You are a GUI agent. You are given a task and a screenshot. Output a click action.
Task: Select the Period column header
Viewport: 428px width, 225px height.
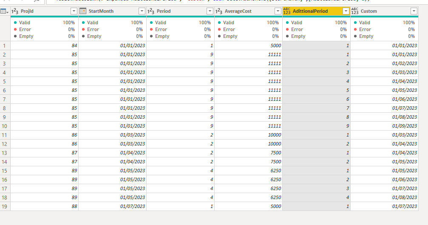coord(181,11)
